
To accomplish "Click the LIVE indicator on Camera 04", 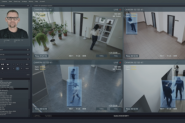I will click(117, 10).
